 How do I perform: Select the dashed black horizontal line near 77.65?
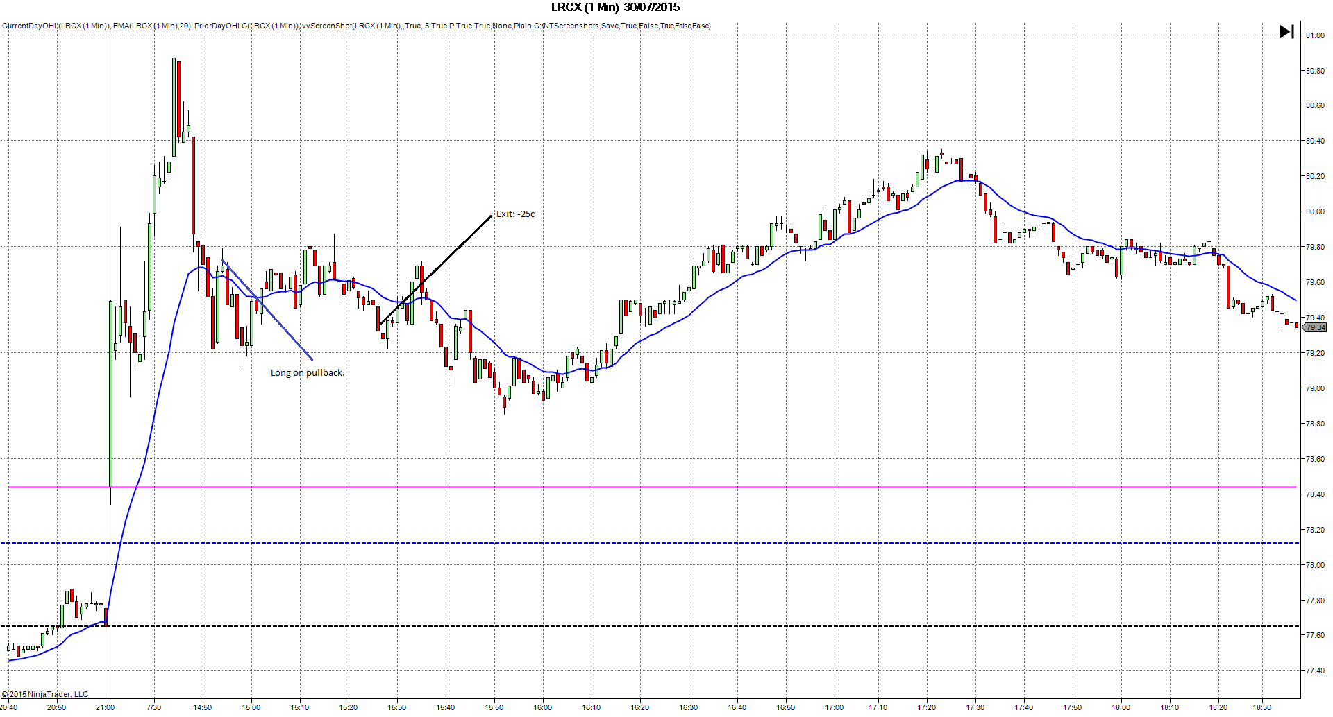pos(650,626)
